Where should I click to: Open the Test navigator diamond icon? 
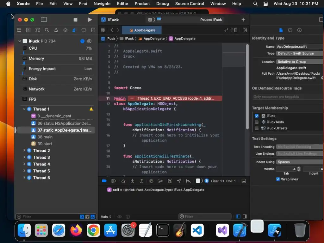[65, 30]
